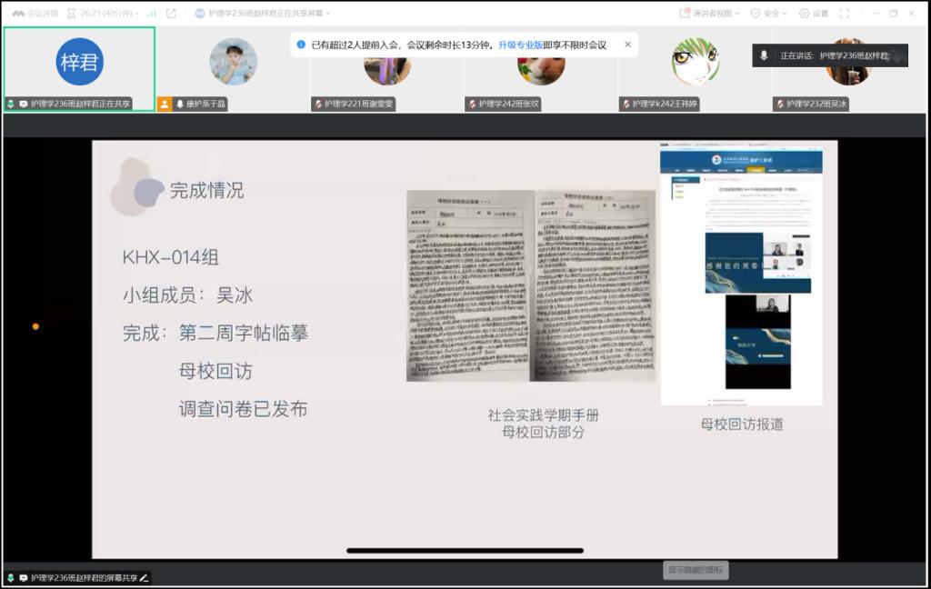Click the network signal strength icon
Viewport: 931px width, 589px height.
[151, 14]
